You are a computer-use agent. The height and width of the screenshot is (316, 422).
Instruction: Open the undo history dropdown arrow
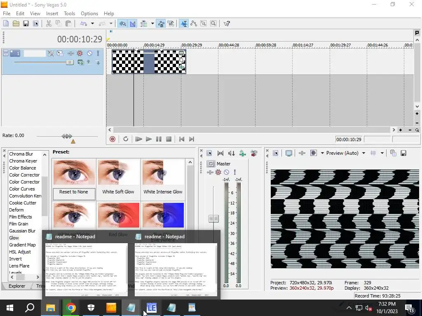pyautogui.click(x=92, y=23)
